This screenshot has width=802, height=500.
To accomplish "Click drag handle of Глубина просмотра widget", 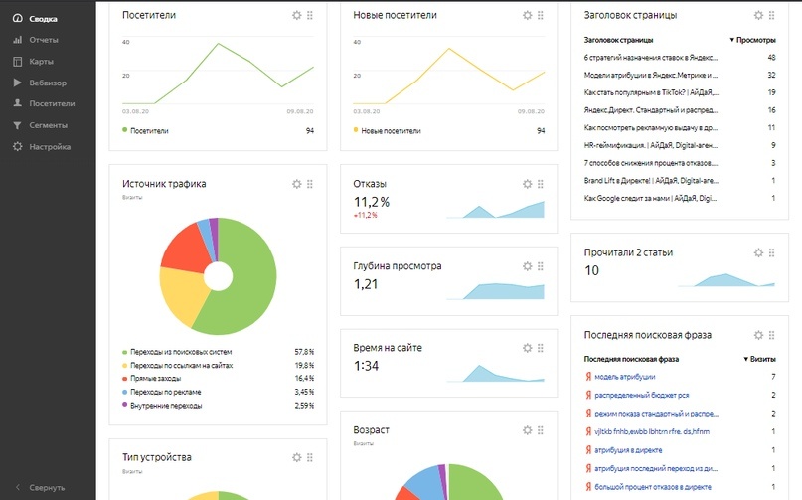I will point(541,266).
